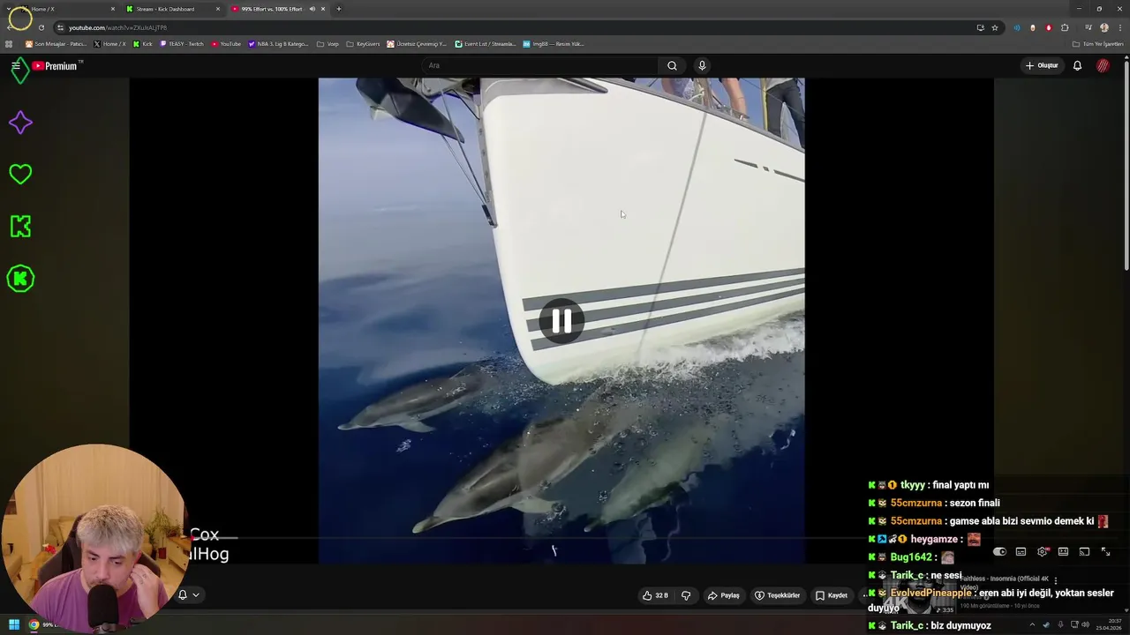The image size is (1130, 635).
Task: Toggle subtitles in the player controls
Action: (x=1021, y=552)
